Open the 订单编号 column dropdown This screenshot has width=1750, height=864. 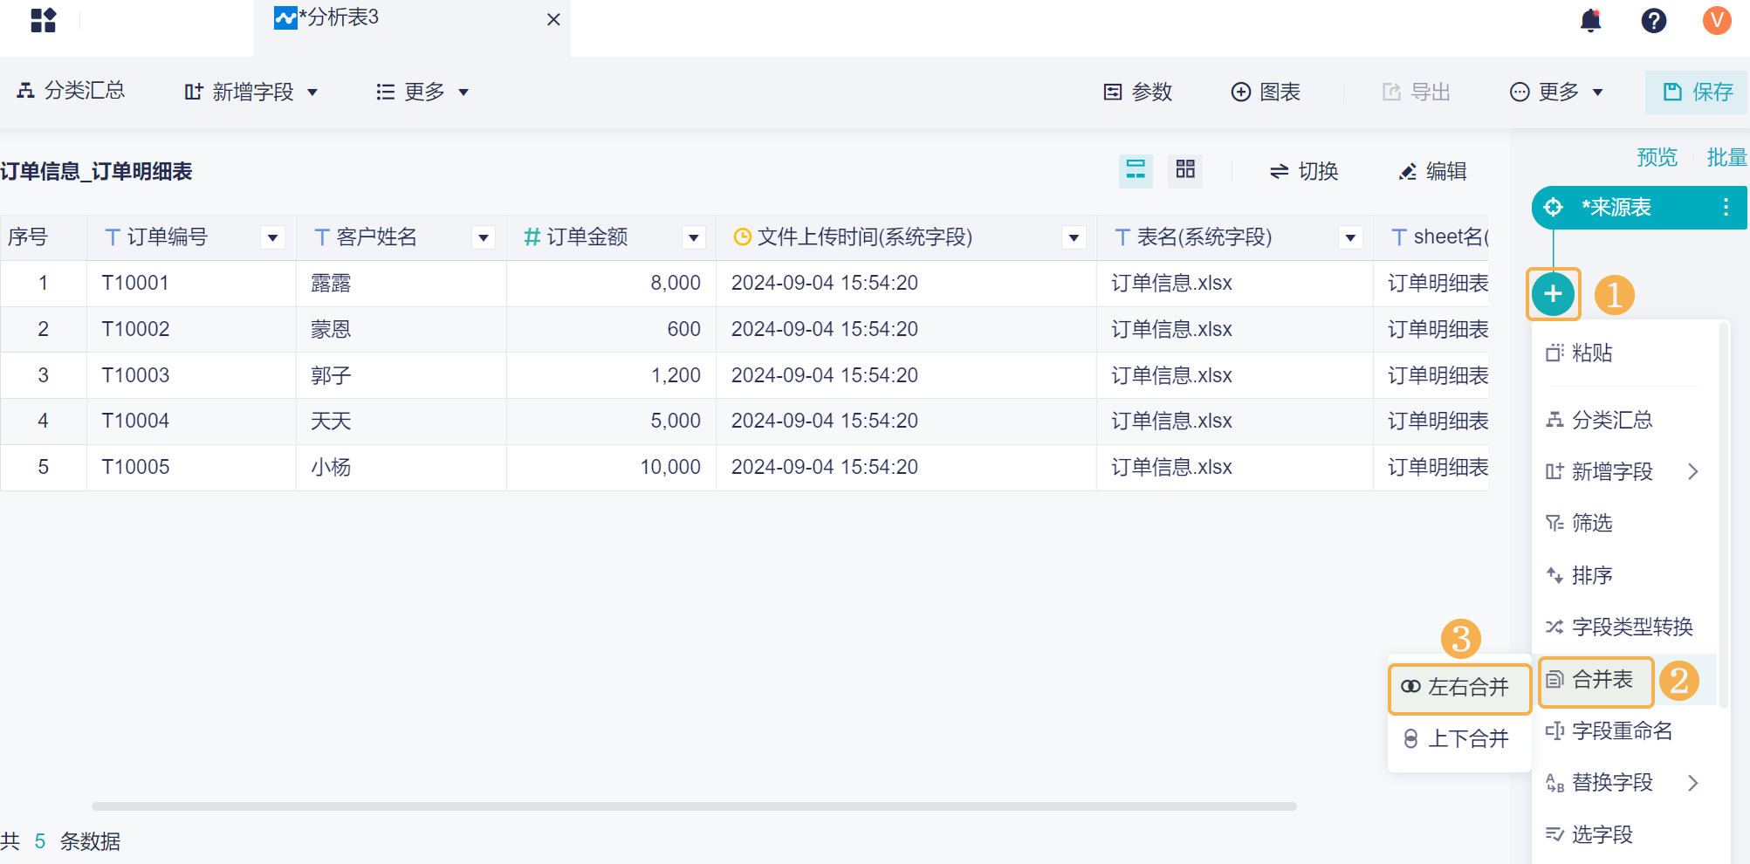pyautogui.click(x=272, y=237)
